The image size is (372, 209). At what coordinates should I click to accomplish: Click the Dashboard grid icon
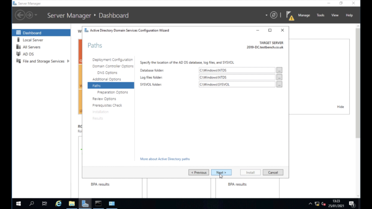18,33
